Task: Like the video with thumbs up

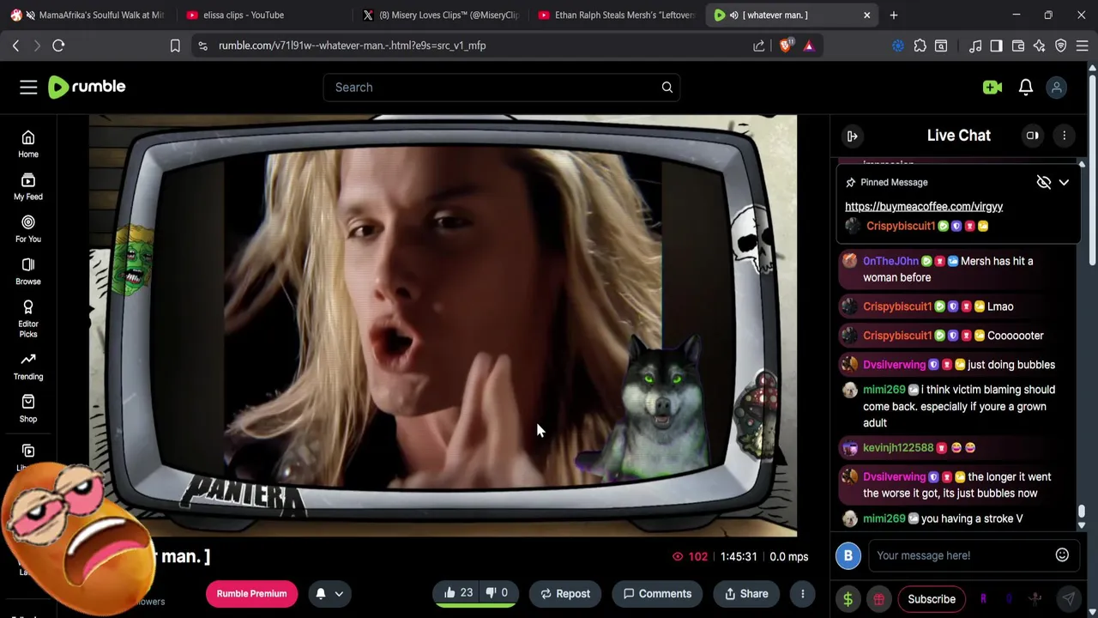Action: (x=459, y=593)
